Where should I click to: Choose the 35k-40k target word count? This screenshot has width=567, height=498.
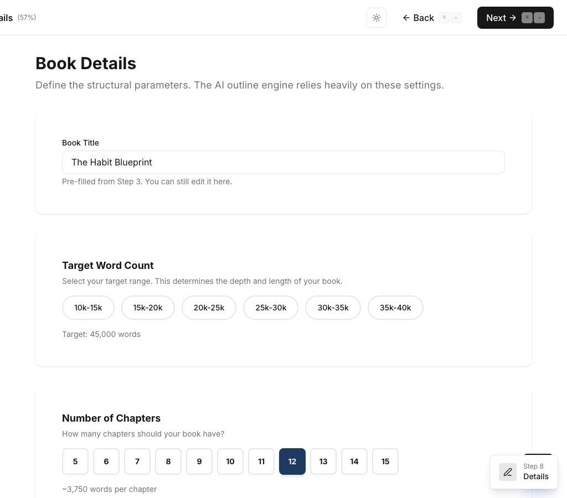395,308
